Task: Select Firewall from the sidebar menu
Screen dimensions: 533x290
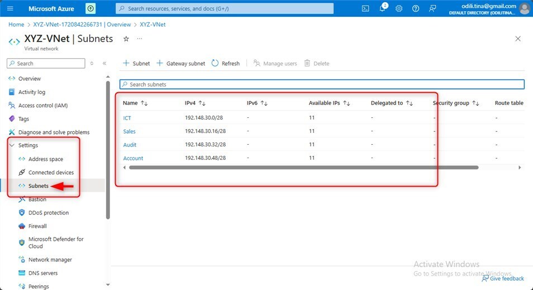Action: point(37,226)
